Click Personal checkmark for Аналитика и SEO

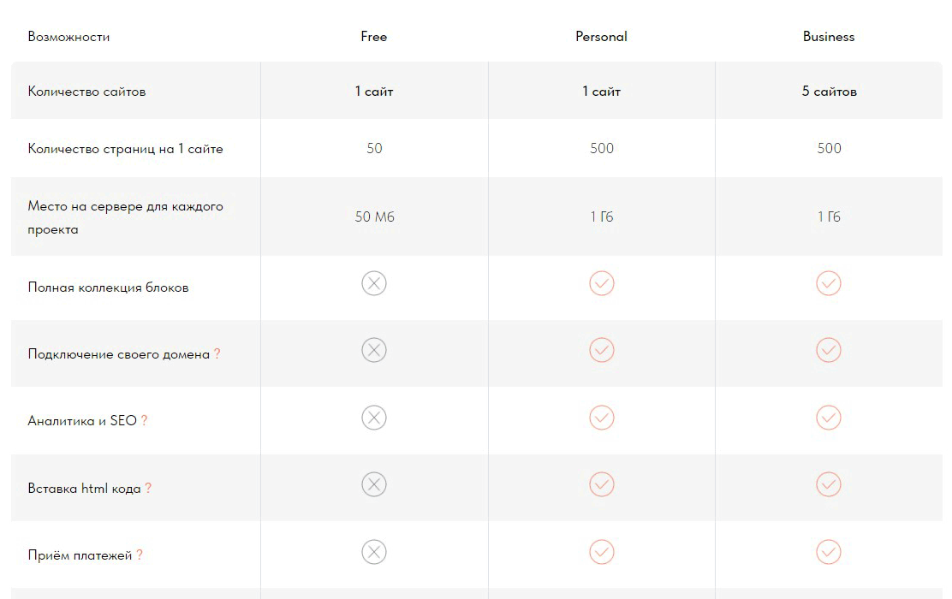coord(602,418)
